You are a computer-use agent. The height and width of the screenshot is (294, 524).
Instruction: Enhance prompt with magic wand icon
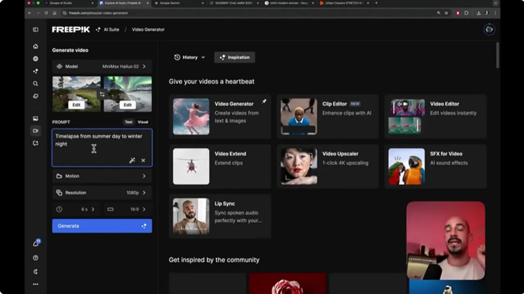pos(132,160)
